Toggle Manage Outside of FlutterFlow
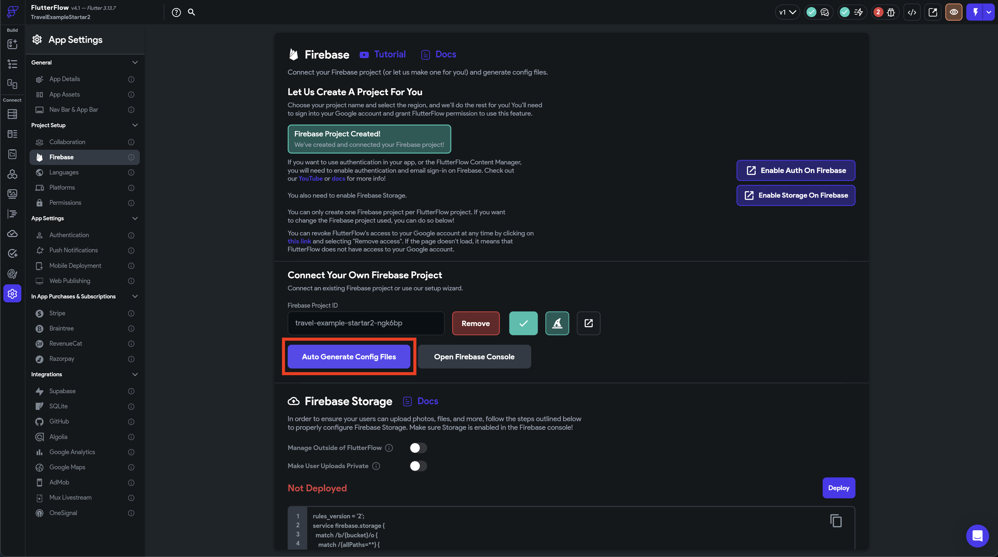 (418, 448)
